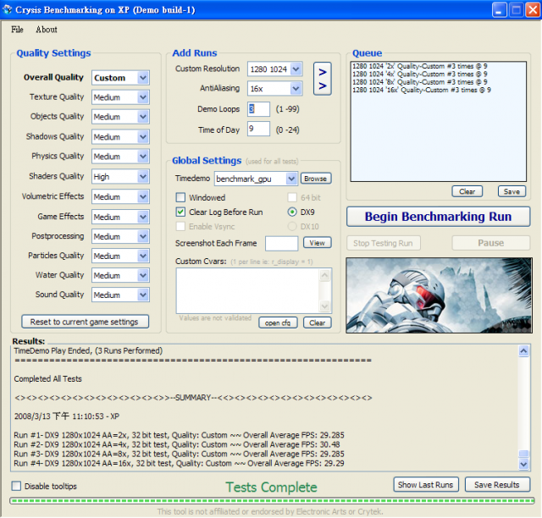This screenshot has height=518, width=542.
Task: Toggle the 64 bit checkbox
Action: pos(292,197)
